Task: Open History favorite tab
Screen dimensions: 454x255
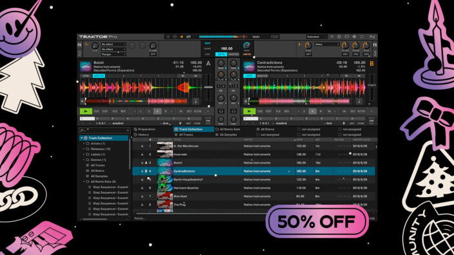Action: coord(141,135)
